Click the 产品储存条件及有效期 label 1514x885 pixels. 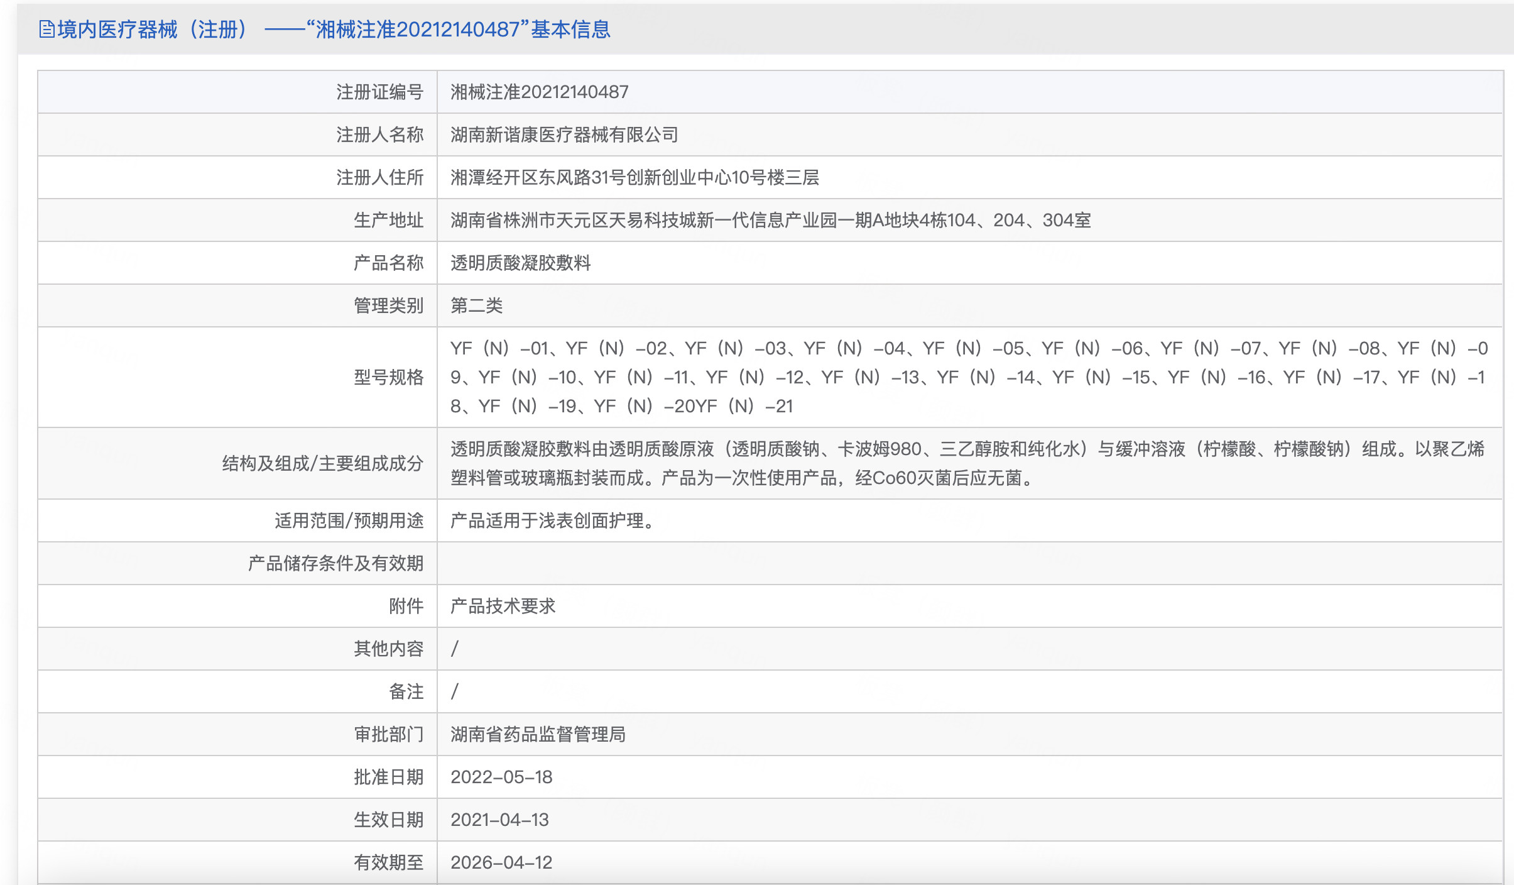(x=336, y=563)
